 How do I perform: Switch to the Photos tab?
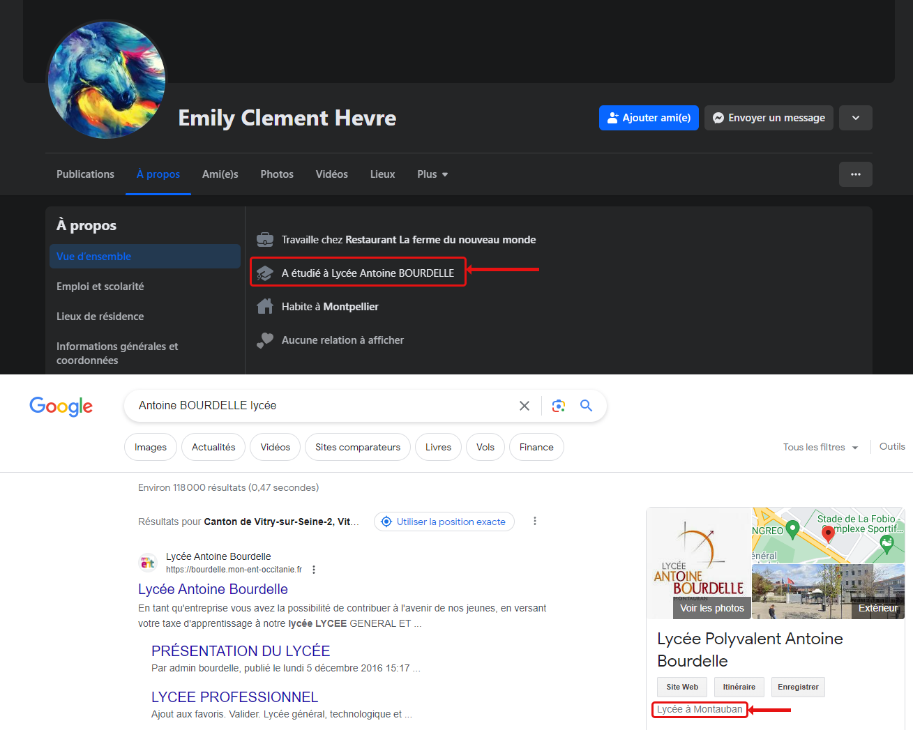click(x=277, y=174)
